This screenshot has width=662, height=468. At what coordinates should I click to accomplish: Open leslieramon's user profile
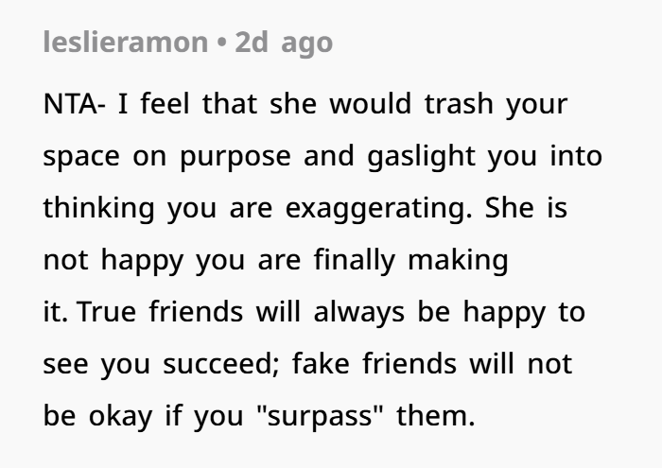point(126,43)
